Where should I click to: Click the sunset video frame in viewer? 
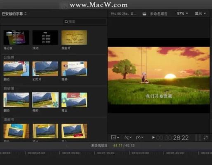(159, 75)
